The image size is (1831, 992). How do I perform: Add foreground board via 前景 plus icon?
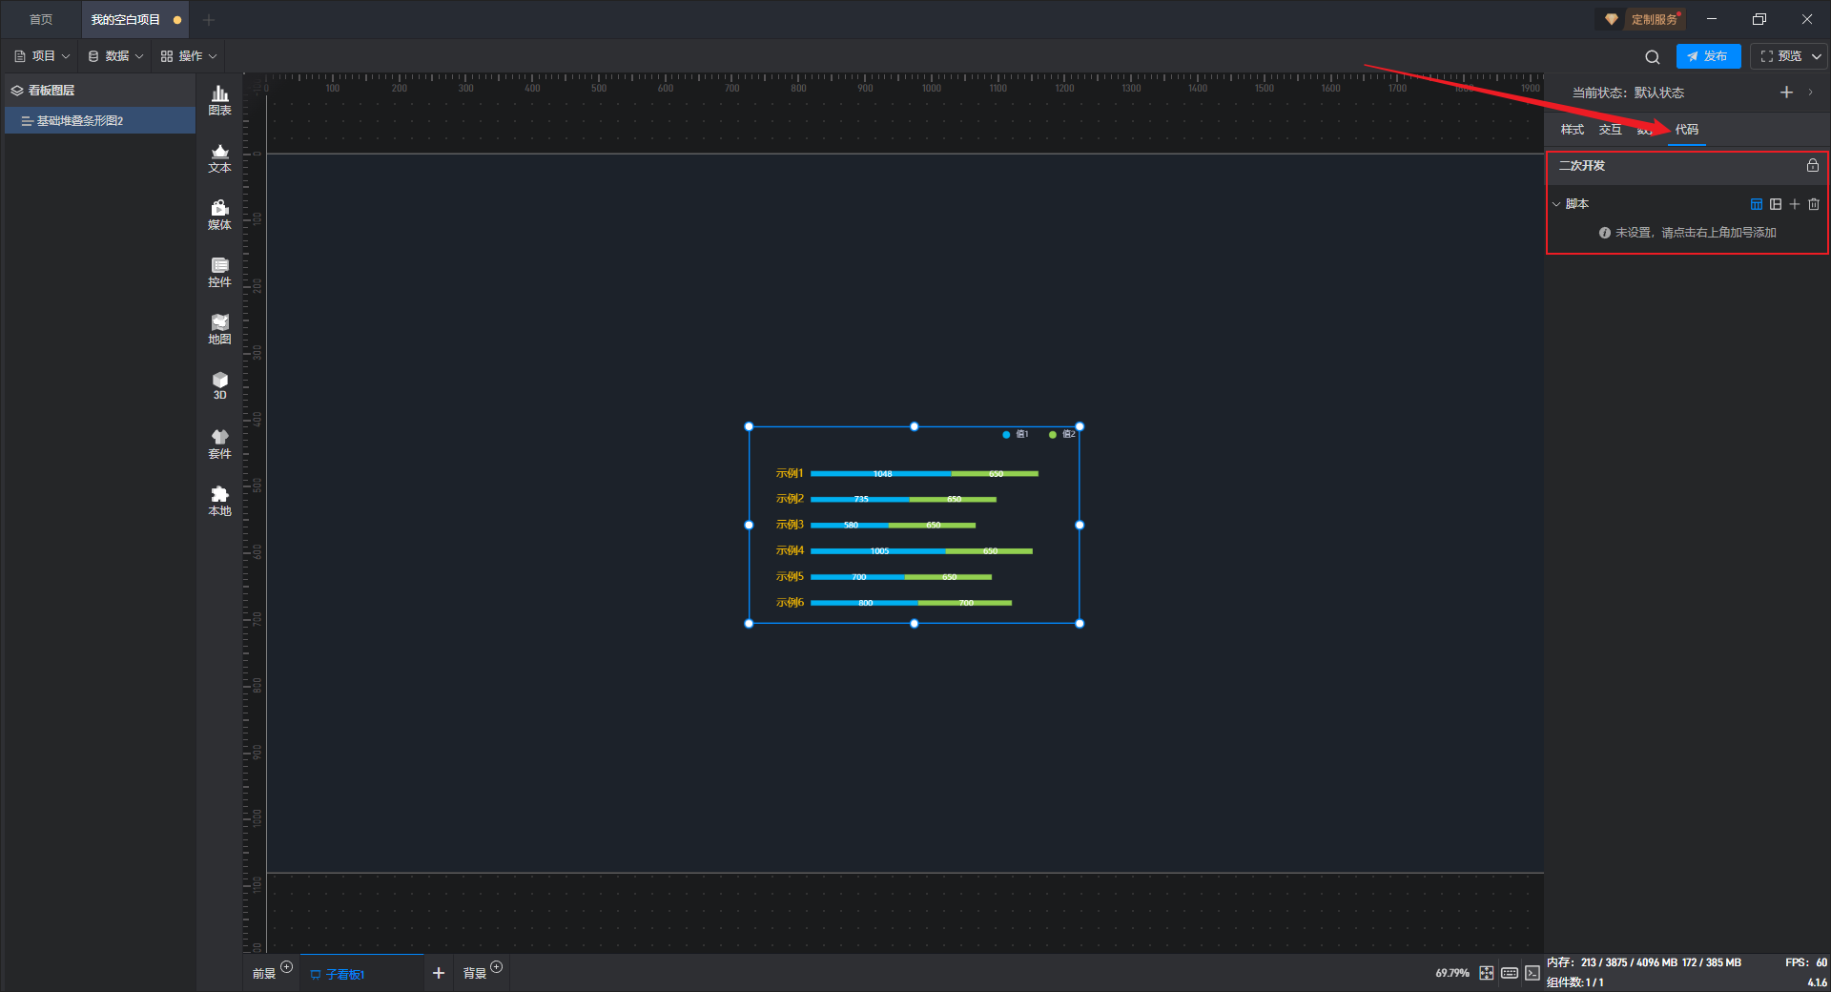287,967
